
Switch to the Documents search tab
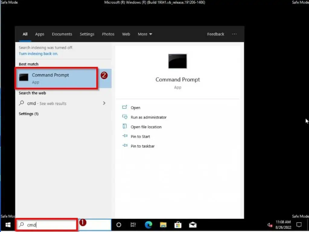[x=62, y=34]
